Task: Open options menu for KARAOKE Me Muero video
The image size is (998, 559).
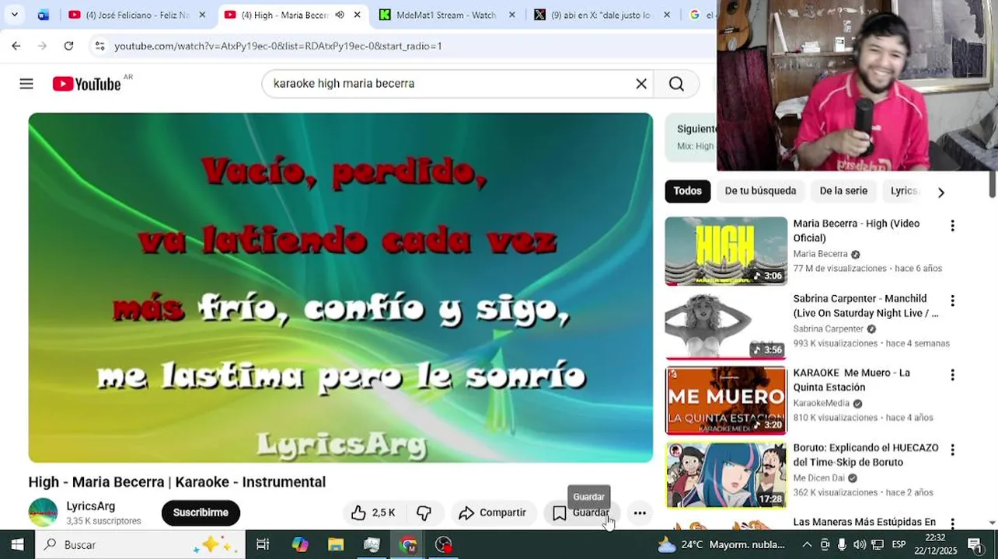Action: point(952,375)
